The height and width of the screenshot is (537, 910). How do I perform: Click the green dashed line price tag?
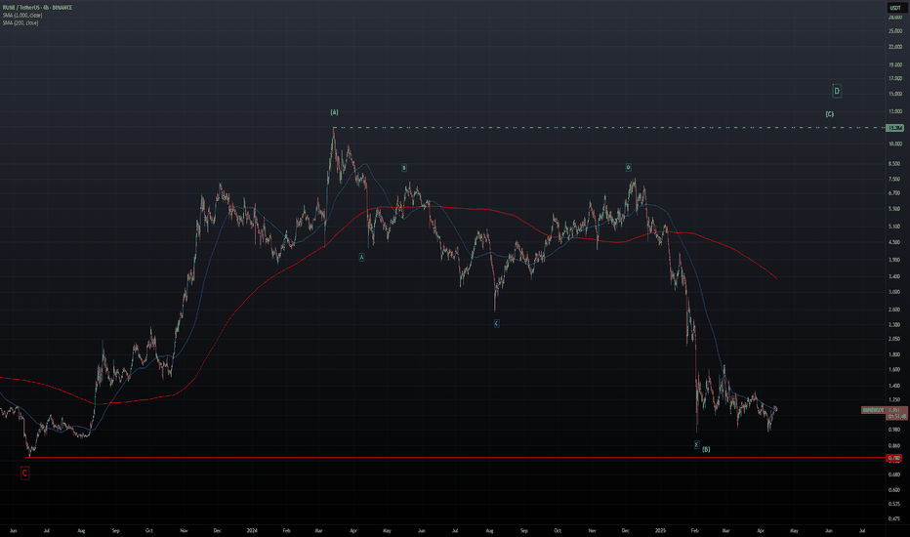pyautogui.click(x=894, y=128)
